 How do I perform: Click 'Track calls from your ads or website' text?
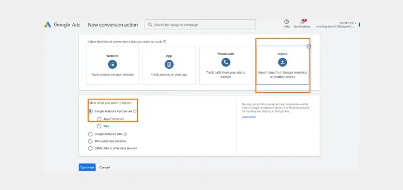(x=226, y=75)
